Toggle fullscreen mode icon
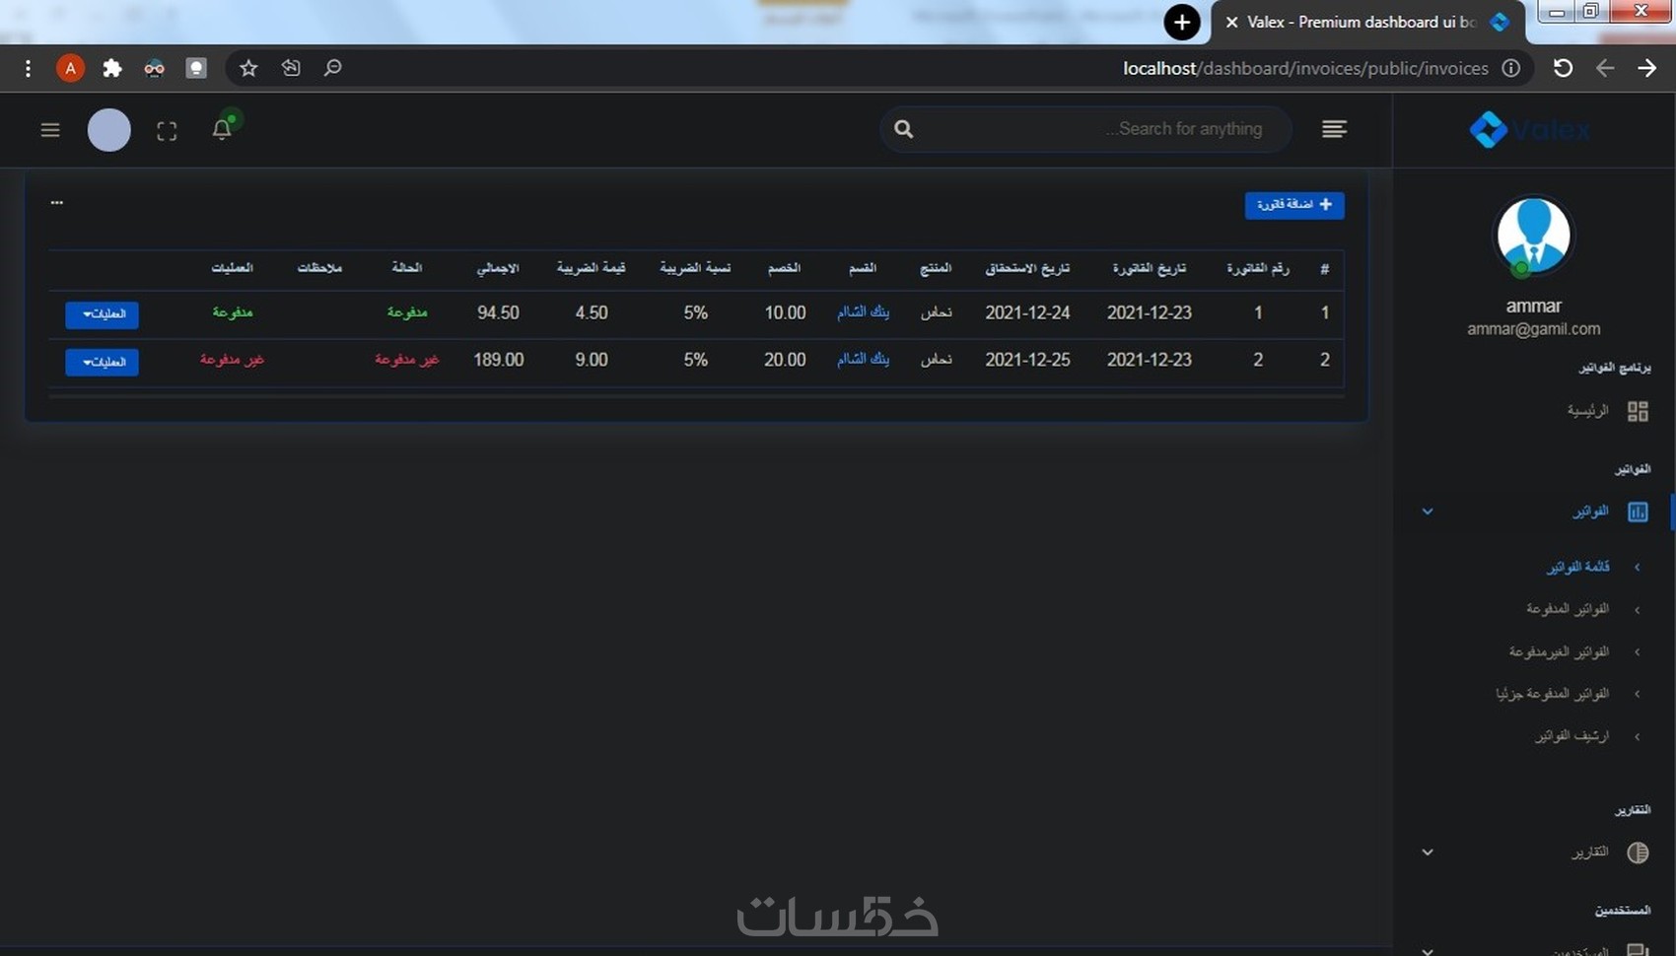This screenshot has height=956, width=1676. (x=167, y=131)
